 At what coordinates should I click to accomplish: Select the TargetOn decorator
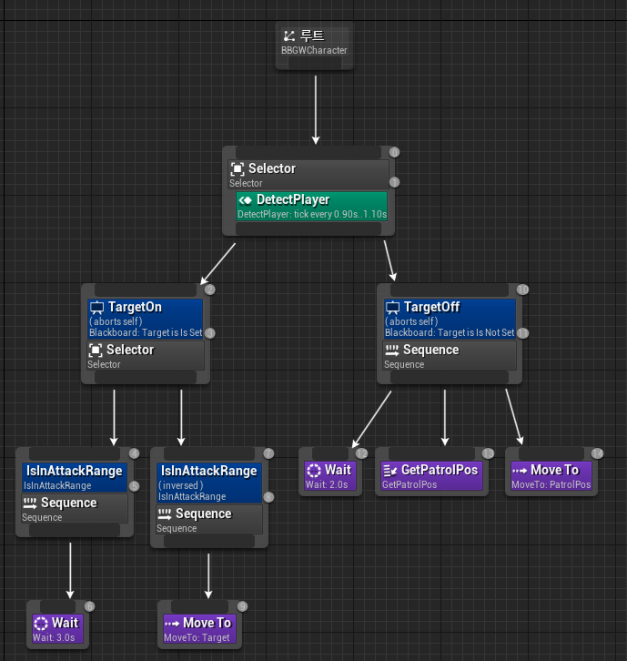point(146,319)
